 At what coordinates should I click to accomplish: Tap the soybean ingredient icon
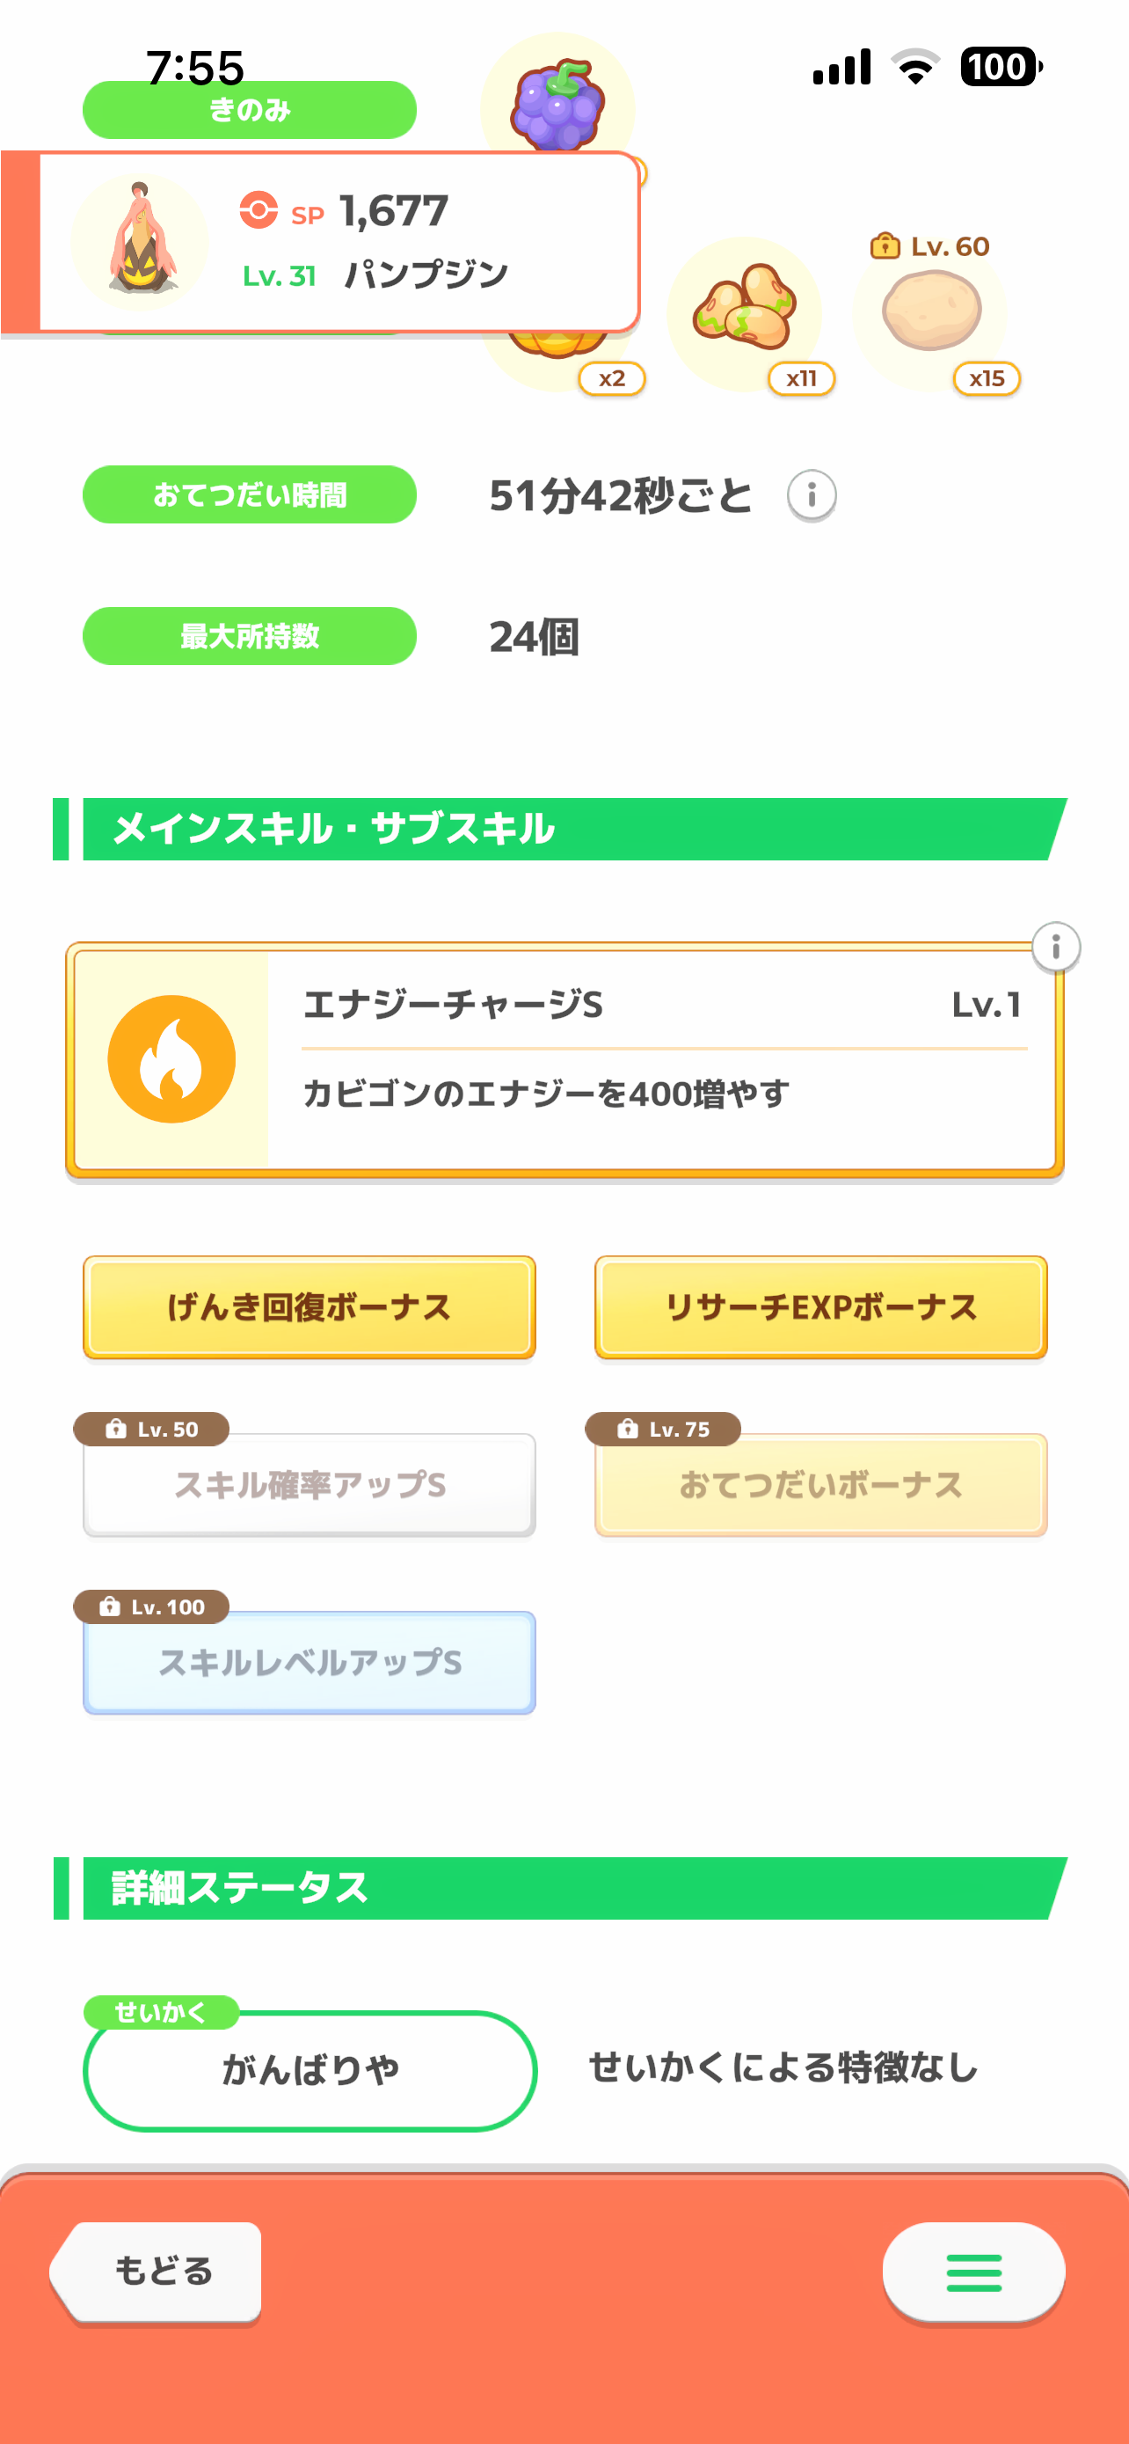tap(745, 306)
